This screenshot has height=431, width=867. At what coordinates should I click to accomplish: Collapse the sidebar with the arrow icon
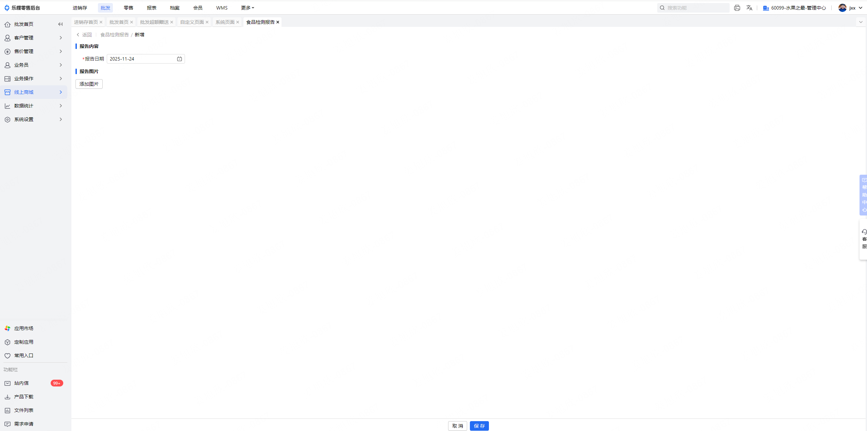pos(60,24)
